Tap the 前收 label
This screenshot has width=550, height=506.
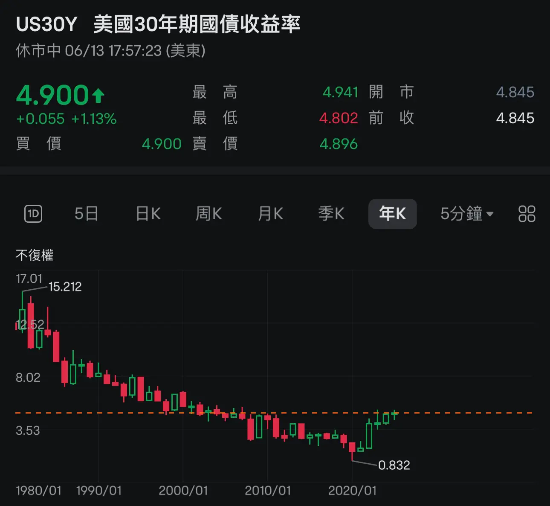click(391, 118)
